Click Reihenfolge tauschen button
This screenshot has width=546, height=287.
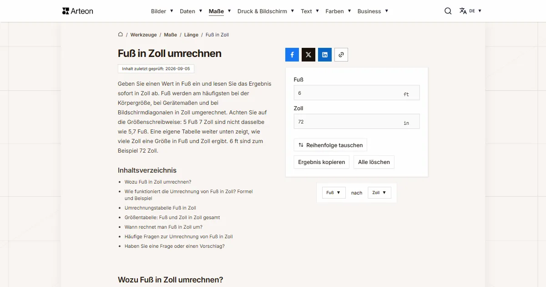pyautogui.click(x=330, y=145)
